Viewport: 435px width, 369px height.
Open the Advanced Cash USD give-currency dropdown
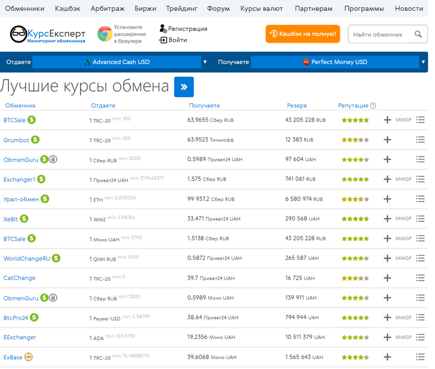(x=117, y=62)
